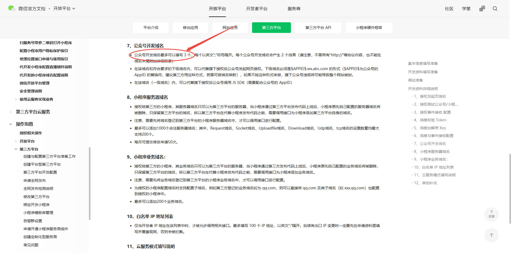Open 常见问题 in sidebar
511x253 pixels.
coord(31,245)
